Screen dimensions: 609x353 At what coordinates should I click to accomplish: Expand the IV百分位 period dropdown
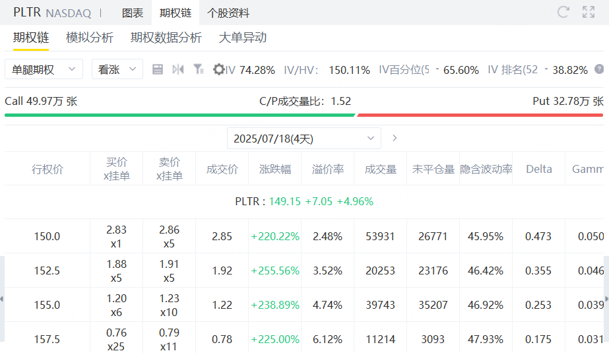[437, 69]
